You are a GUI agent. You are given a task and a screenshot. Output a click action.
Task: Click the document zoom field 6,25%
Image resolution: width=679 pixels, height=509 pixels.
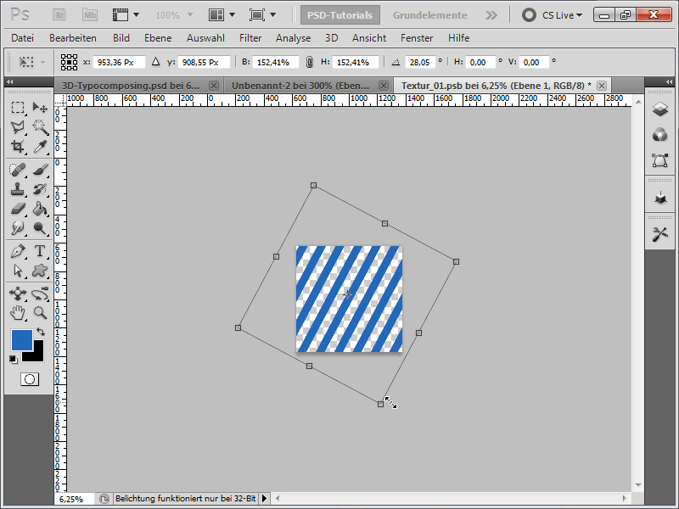74,499
